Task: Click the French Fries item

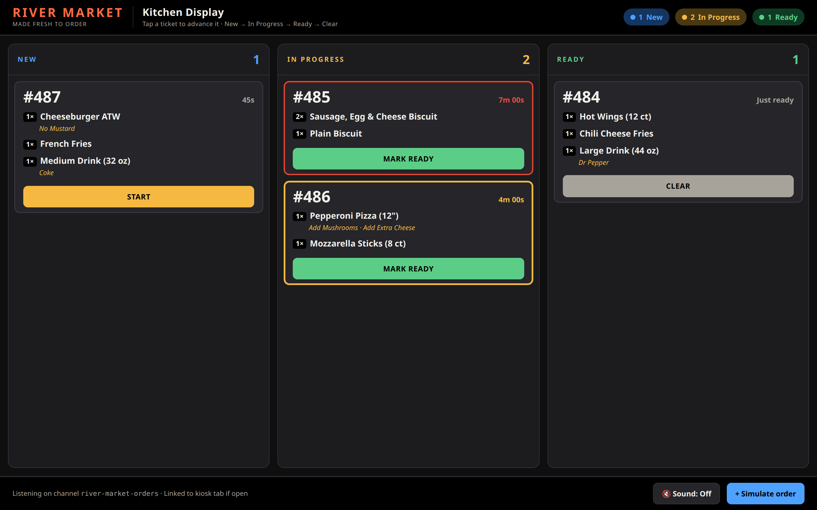Action: tap(66, 144)
